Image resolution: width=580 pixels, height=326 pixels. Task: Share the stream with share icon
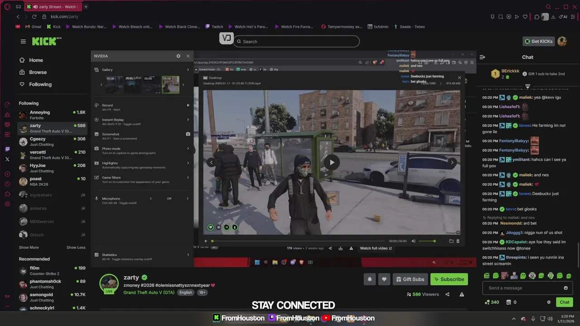[x=447, y=294]
